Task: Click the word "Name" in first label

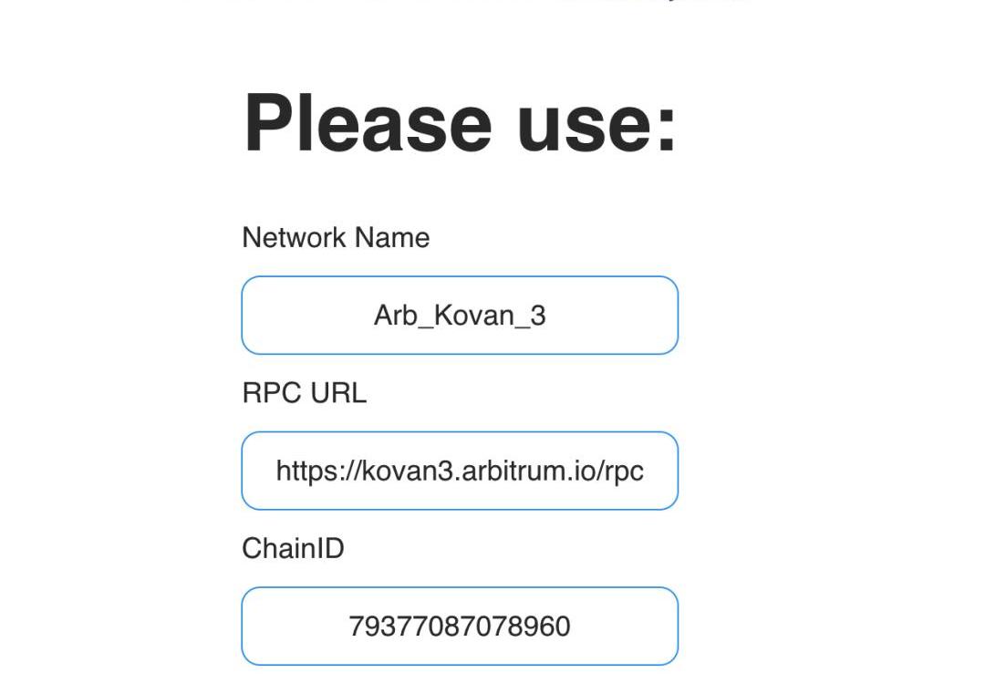Action: click(392, 238)
